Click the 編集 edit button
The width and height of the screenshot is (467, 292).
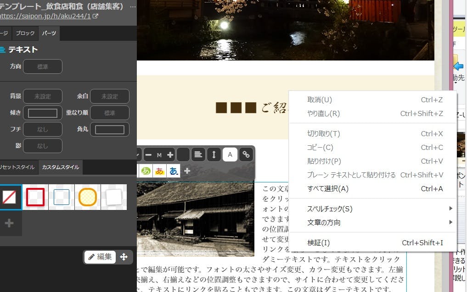coord(100,257)
